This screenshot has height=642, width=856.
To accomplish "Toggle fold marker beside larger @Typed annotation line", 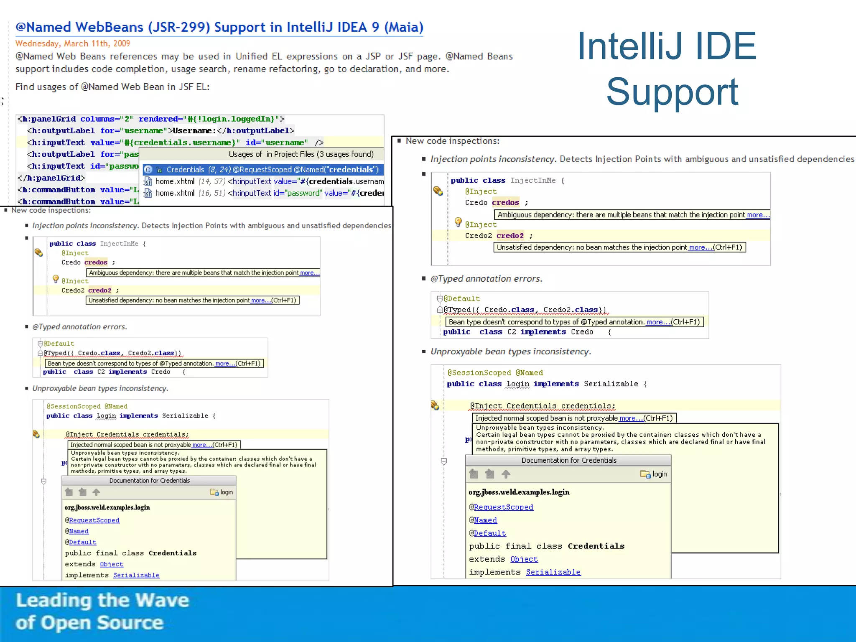I will [440, 310].
